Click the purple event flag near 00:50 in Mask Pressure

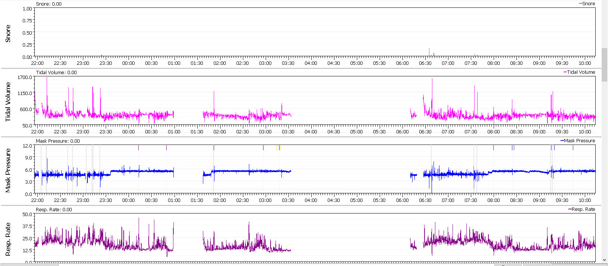tap(166, 148)
